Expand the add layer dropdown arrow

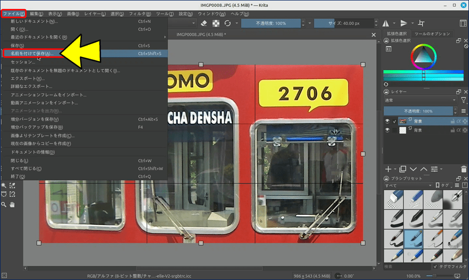394,169
